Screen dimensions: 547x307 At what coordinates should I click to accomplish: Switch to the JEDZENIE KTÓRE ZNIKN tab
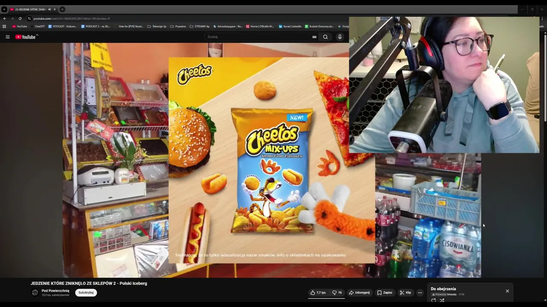click(30, 9)
